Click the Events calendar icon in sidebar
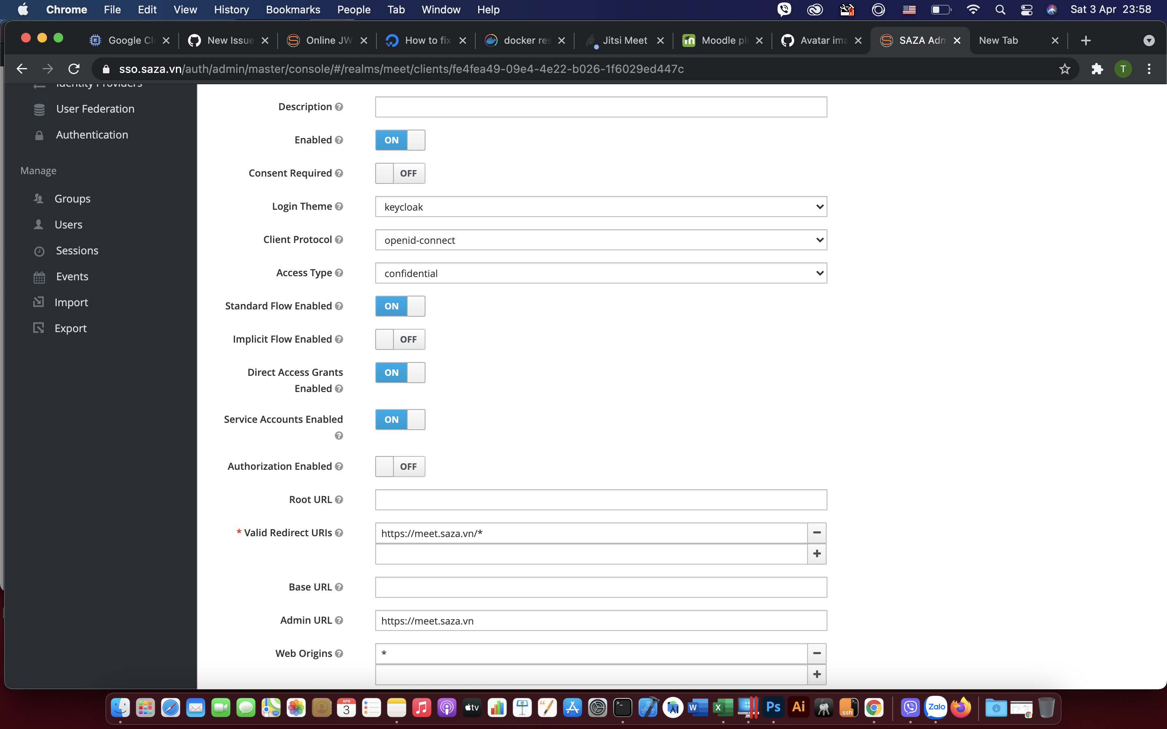The width and height of the screenshot is (1167, 729). (x=39, y=277)
